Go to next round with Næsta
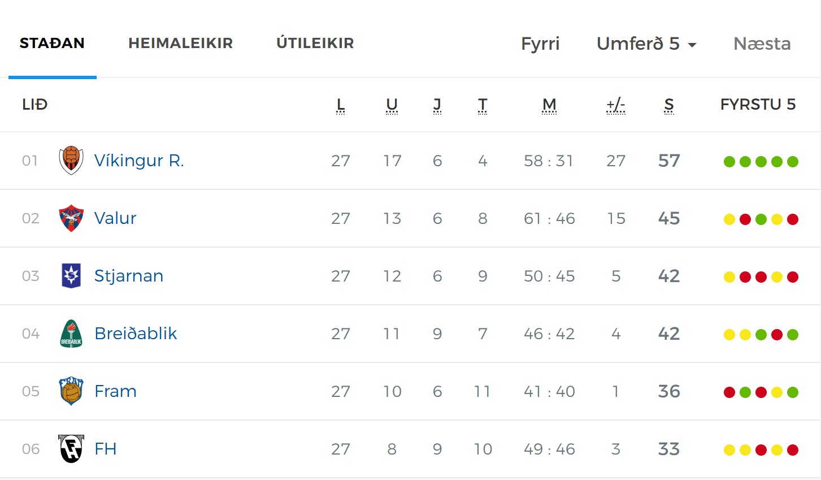Screen dimensions: 821x480 (762, 44)
